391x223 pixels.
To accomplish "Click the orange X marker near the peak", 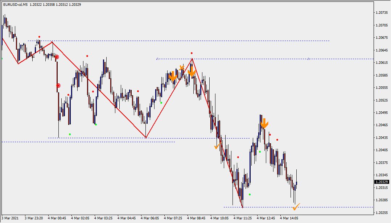I will coord(182,68).
